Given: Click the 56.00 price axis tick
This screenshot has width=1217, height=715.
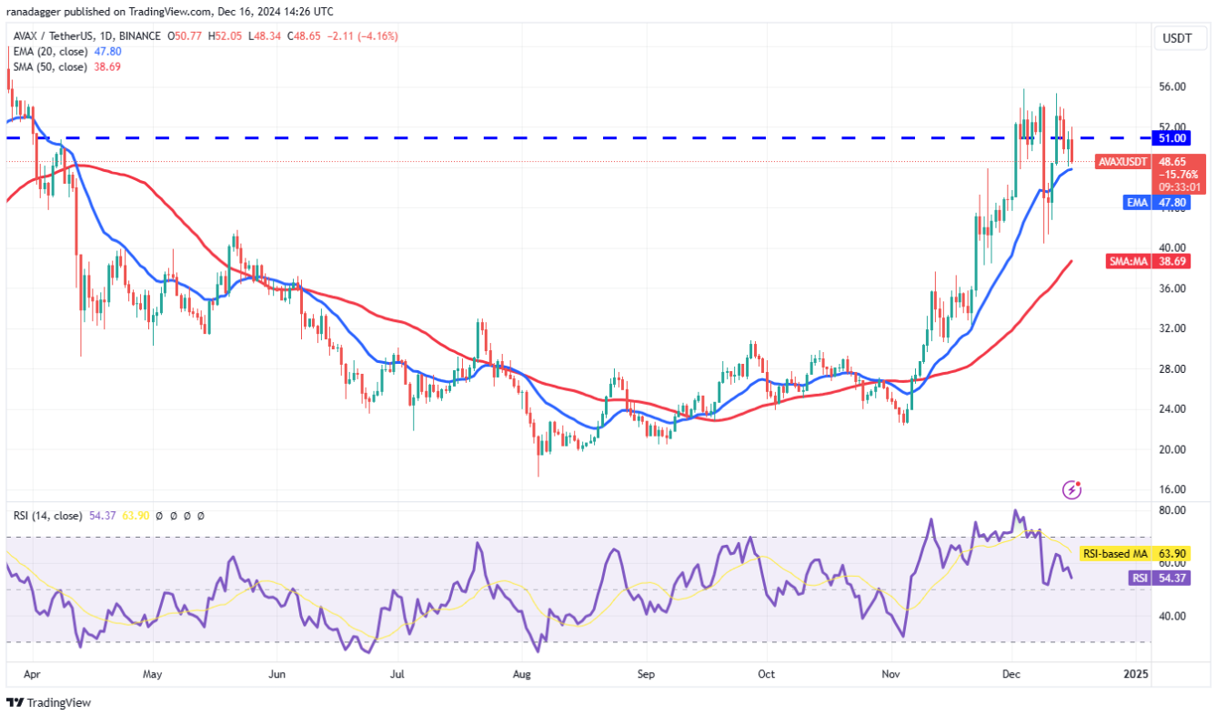Looking at the screenshot, I should (x=1174, y=87).
